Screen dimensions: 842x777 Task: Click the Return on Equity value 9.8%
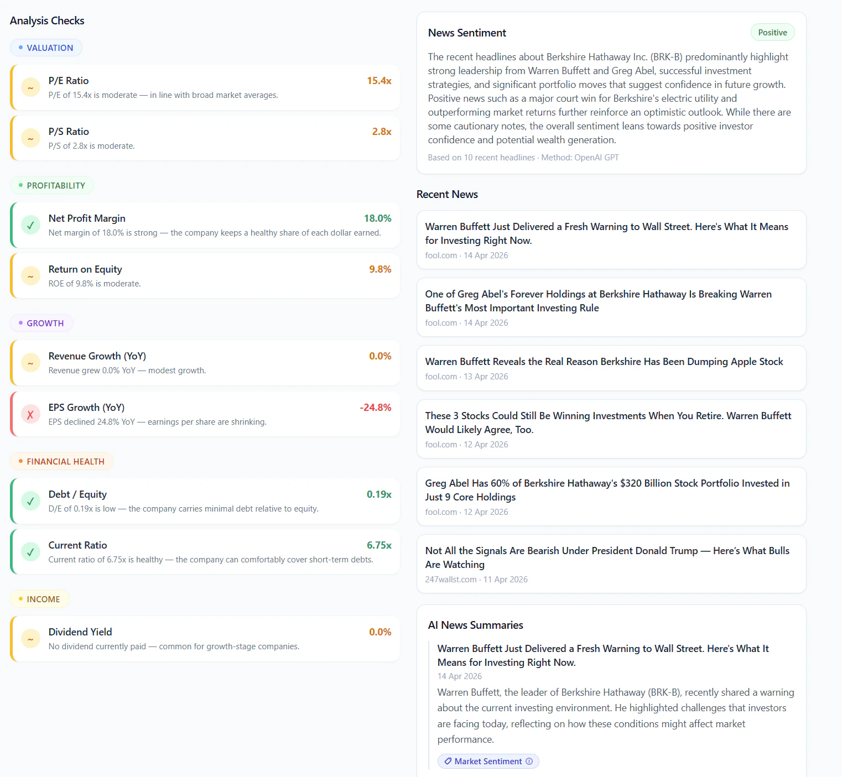tap(380, 269)
